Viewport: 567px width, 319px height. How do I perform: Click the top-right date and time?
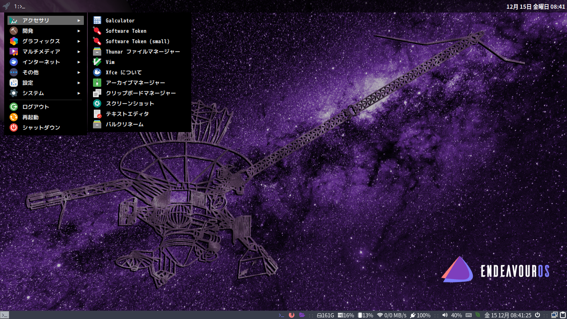pyautogui.click(x=536, y=6)
